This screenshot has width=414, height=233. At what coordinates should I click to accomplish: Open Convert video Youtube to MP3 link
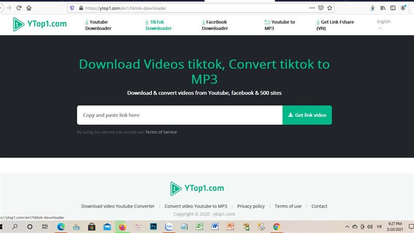(x=196, y=206)
